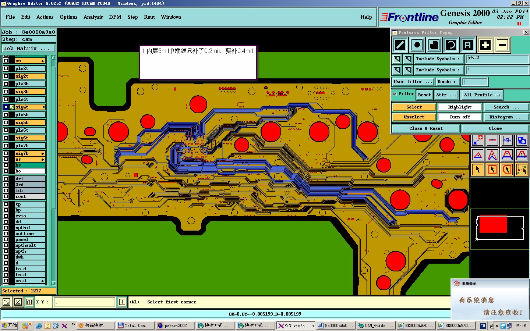Toggle the pad feature type filter icon
This screenshot has width=530, height=331.
click(x=417, y=45)
